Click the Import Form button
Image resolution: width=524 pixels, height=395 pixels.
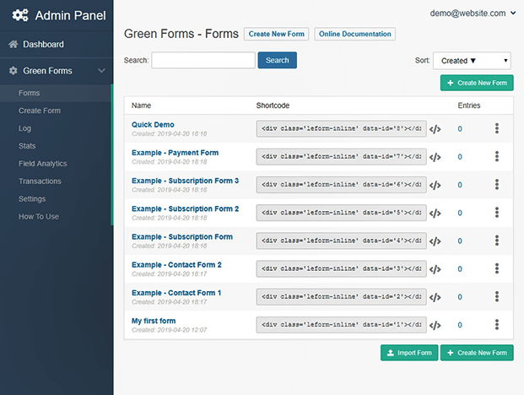tap(409, 353)
